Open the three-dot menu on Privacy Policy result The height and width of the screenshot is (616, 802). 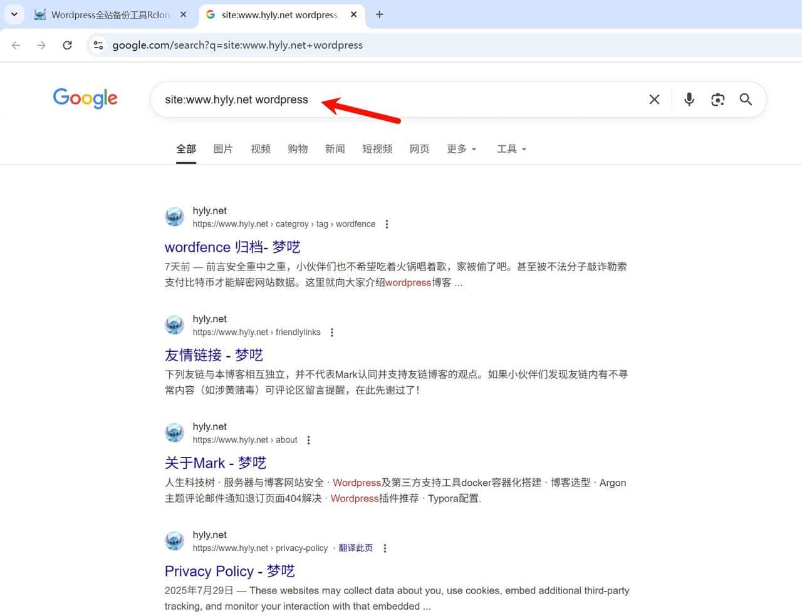(385, 548)
